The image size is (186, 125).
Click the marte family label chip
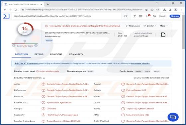coord(147,71)
